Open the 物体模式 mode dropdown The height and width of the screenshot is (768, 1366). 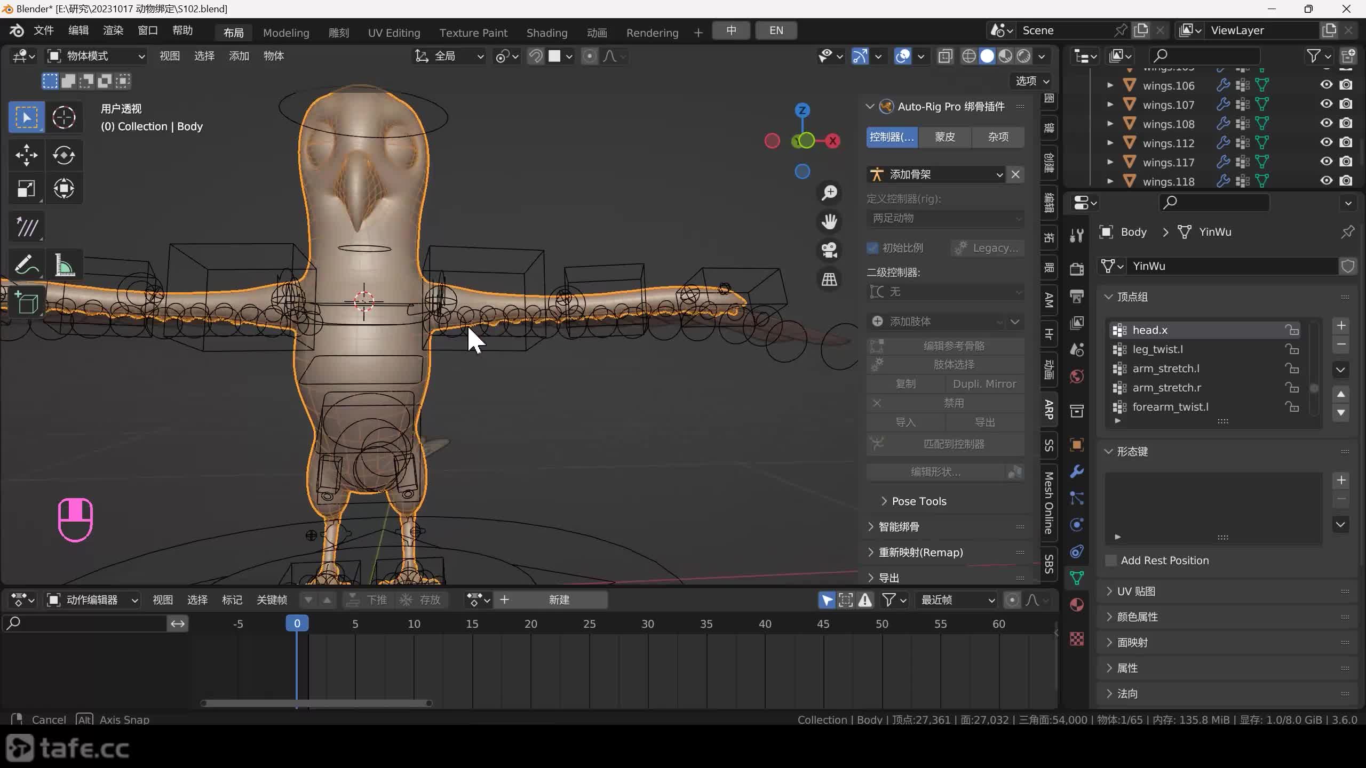pyautogui.click(x=96, y=56)
